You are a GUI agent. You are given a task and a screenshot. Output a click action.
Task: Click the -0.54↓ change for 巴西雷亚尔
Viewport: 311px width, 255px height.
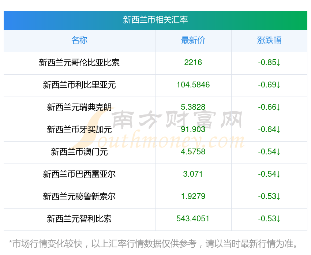pos(269,174)
